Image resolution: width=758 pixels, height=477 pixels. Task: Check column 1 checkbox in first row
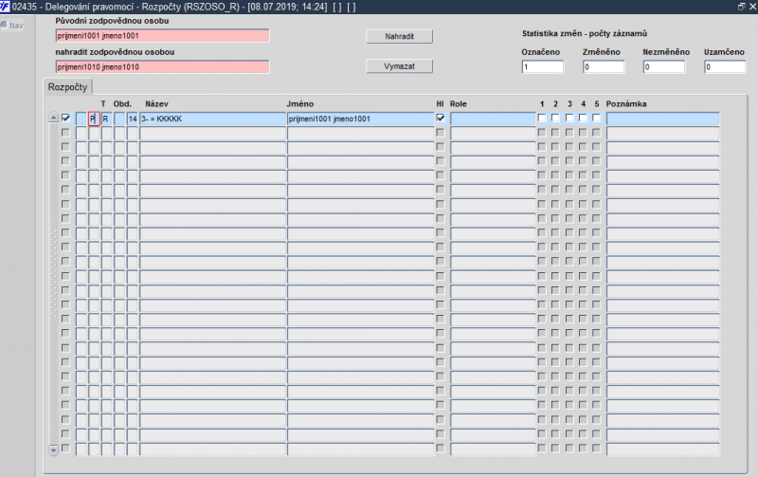pyautogui.click(x=541, y=118)
